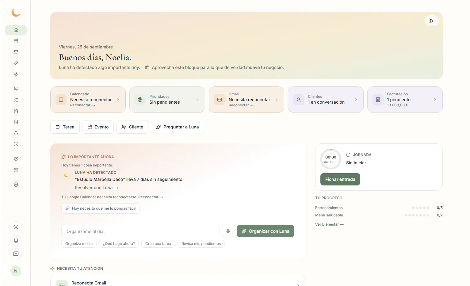The image size is (470, 286).
Task: Expand the Calendario card chevron
Action: point(118,100)
